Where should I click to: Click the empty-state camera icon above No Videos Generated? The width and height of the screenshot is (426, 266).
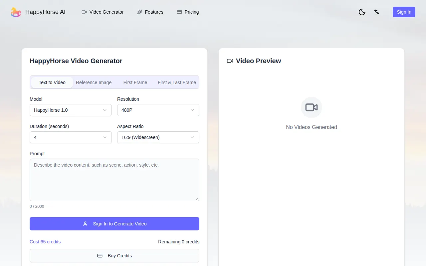(312, 107)
